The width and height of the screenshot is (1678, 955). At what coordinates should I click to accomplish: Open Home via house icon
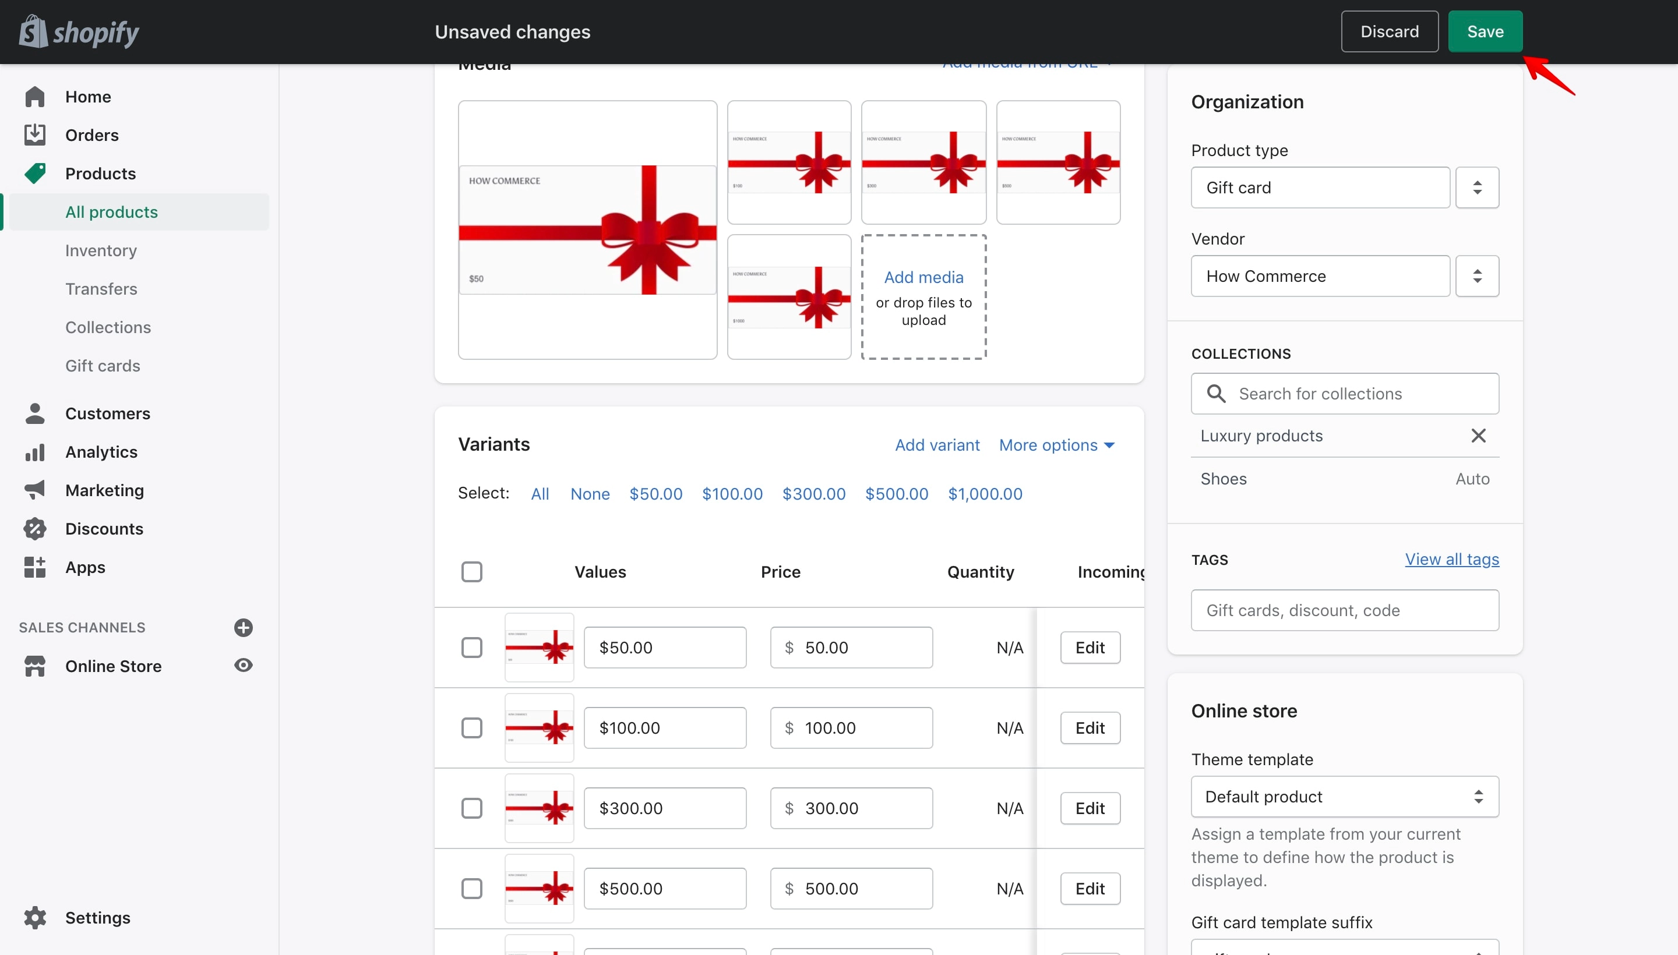35,97
